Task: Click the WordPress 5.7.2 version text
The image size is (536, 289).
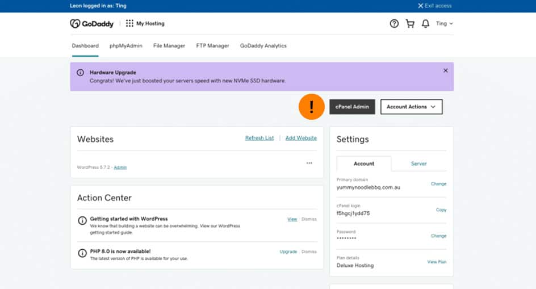Action: click(x=94, y=167)
